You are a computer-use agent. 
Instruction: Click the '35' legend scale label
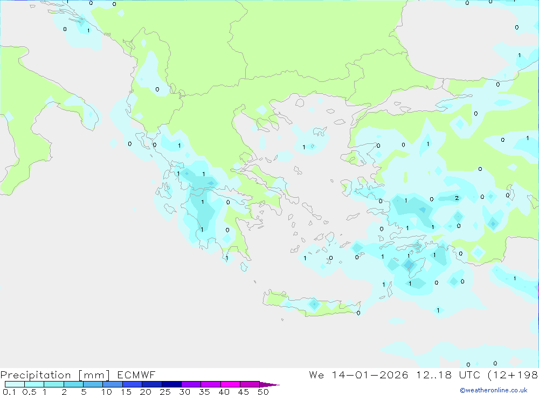pyautogui.click(x=204, y=392)
